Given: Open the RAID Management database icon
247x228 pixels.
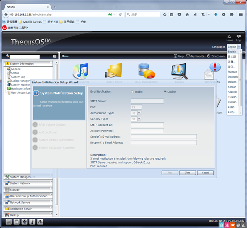Looking at the screenshot, I should [147, 71].
